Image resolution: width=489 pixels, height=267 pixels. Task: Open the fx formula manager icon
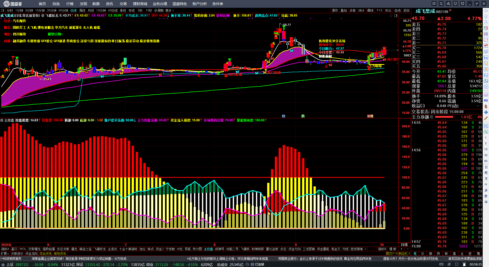pyautogui.click(x=448, y=4)
